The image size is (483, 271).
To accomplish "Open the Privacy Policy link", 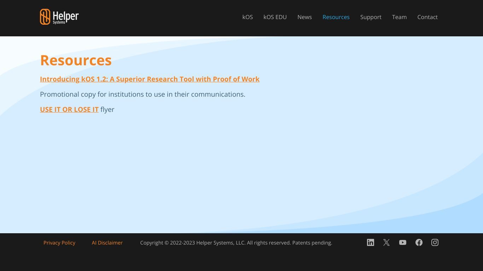I will point(59,243).
